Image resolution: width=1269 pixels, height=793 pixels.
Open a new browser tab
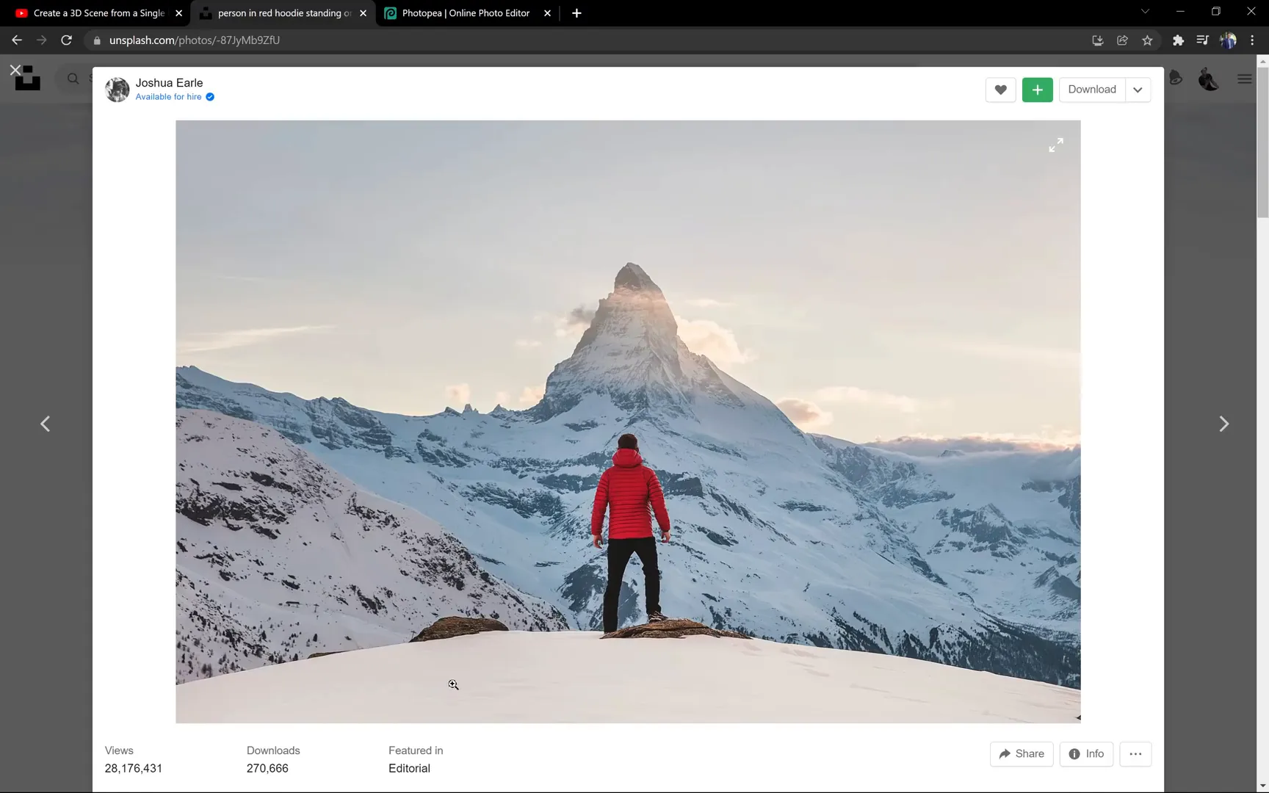coord(576,13)
